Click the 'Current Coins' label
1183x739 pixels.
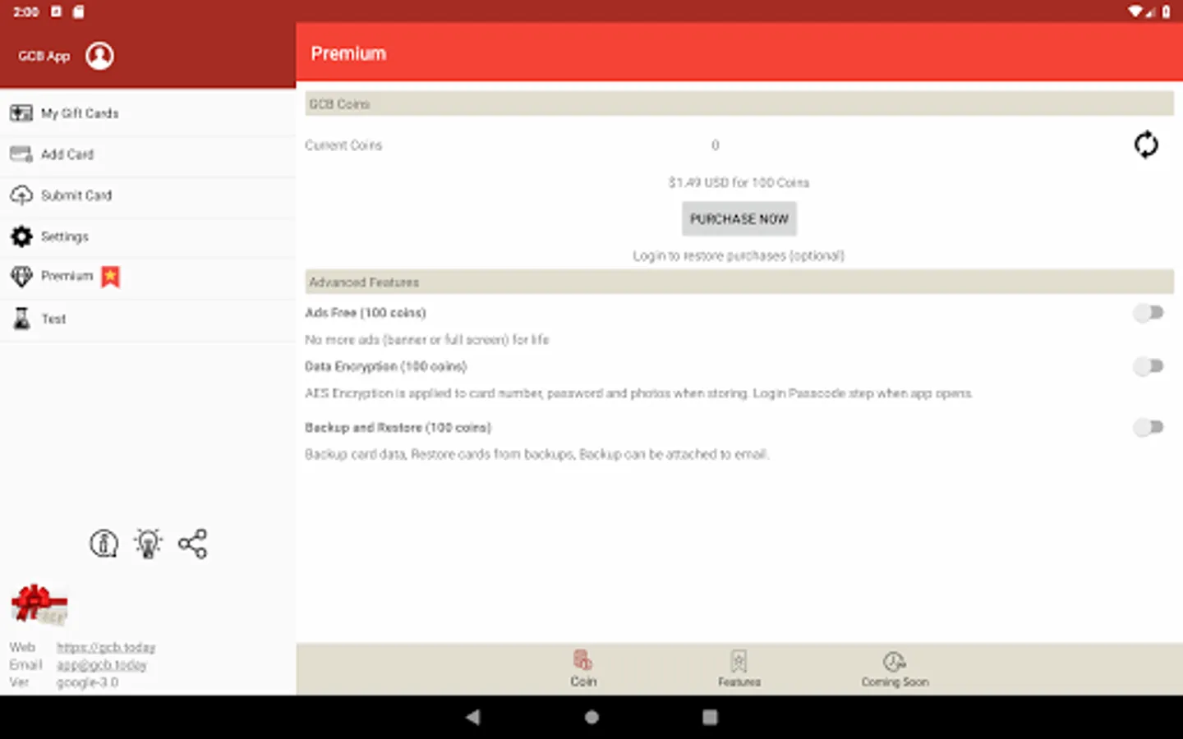pyautogui.click(x=343, y=145)
